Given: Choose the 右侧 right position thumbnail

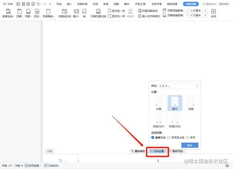Looking at the screenshot, I should point(191,103).
